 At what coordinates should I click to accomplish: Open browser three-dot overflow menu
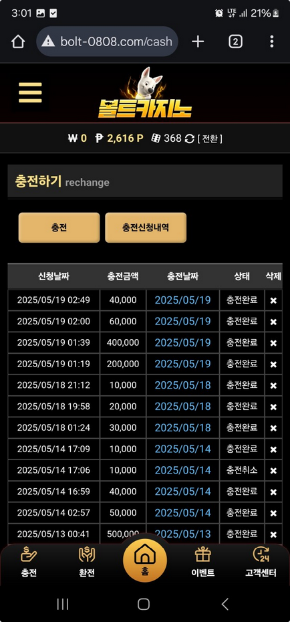point(272,41)
